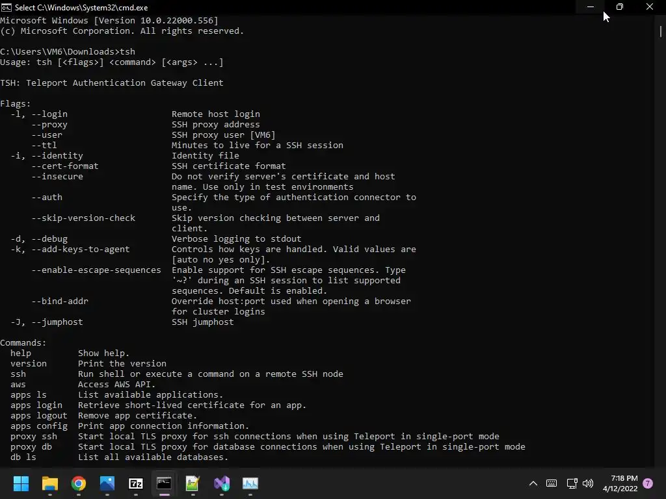Open the touch keyboard tray icon
The width and height of the screenshot is (666, 499).
coord(552,483)
